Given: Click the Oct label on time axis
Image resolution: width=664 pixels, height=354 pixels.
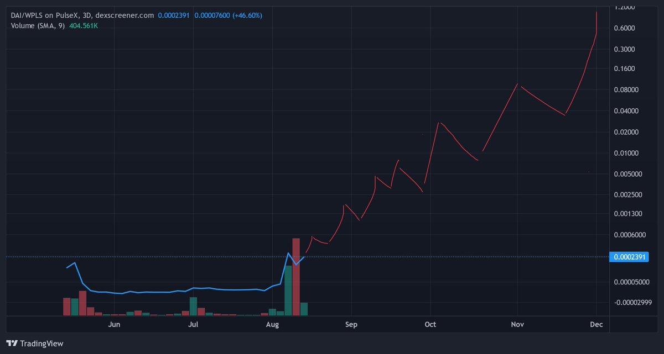Looking at the screenshot, I should (429, 325).
